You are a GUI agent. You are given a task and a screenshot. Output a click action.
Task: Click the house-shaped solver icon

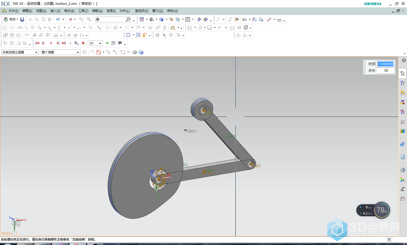[x=173, y=27]
